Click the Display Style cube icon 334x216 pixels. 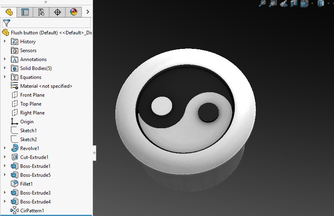pyautogui.click(x=321, y=4)
